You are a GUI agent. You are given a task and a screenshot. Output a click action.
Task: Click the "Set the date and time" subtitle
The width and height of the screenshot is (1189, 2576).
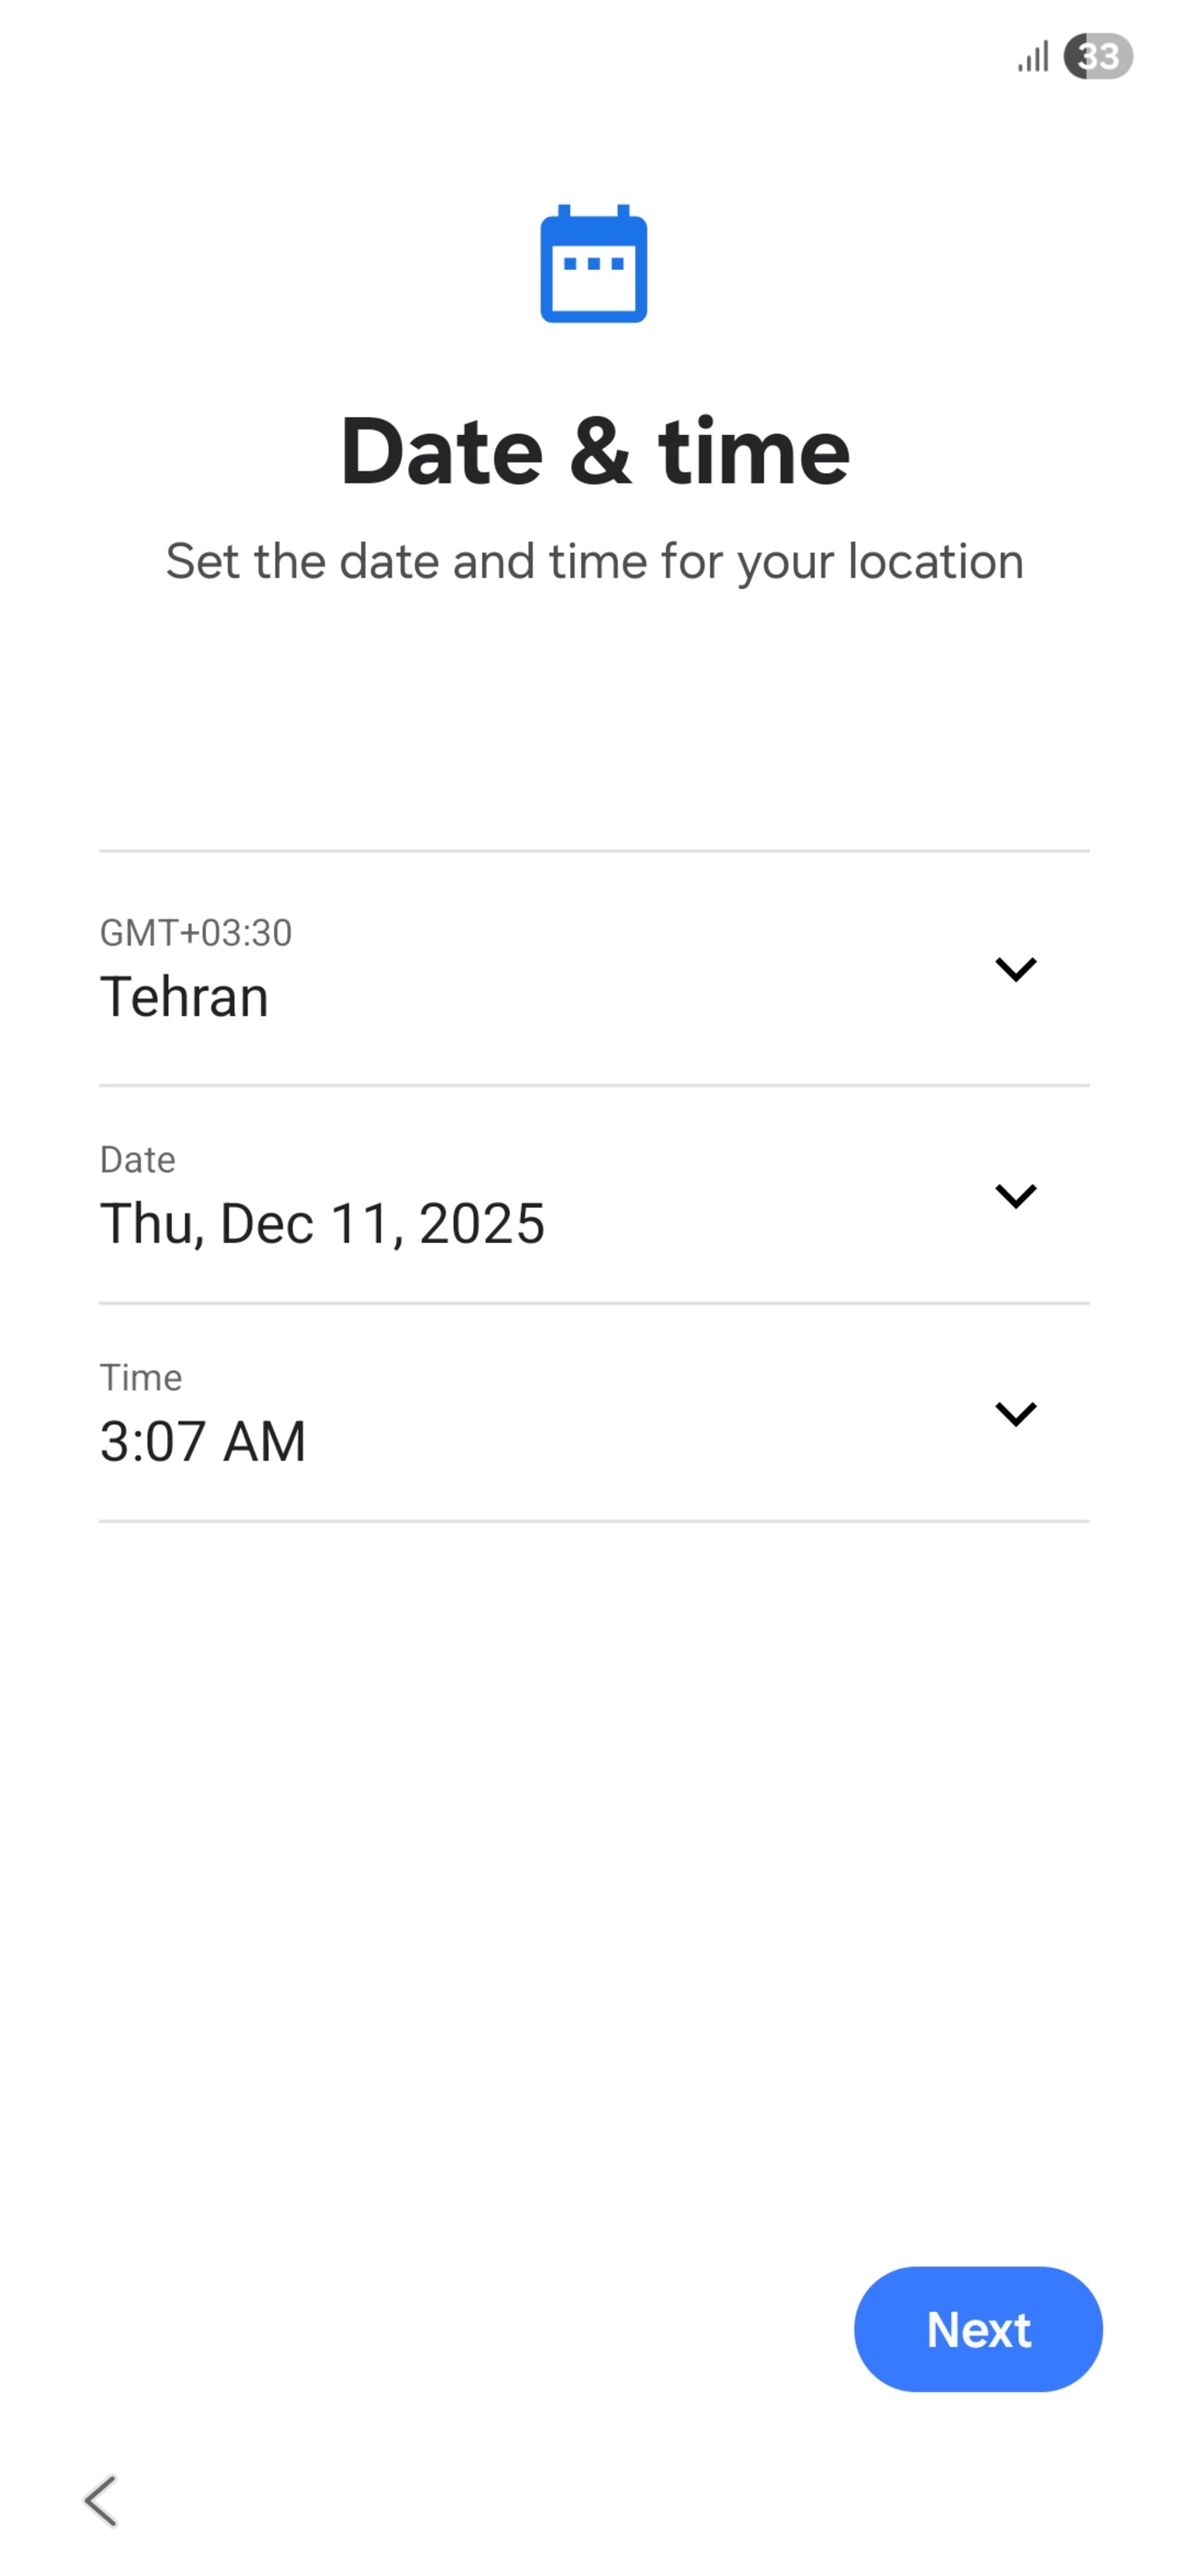594,561
